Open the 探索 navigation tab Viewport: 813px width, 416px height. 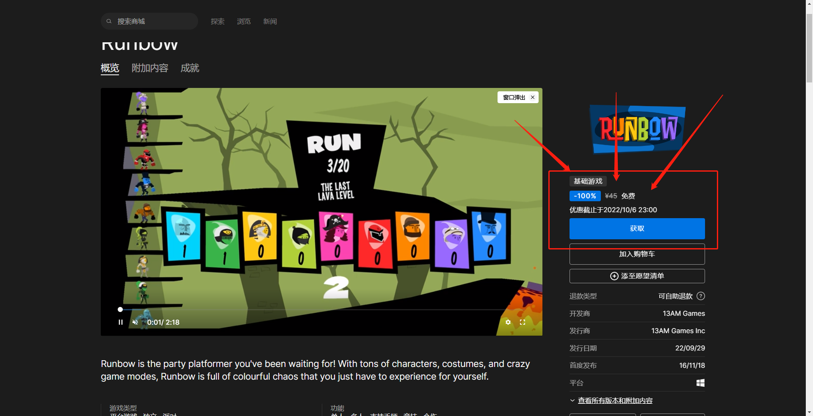tap(218, 21)
